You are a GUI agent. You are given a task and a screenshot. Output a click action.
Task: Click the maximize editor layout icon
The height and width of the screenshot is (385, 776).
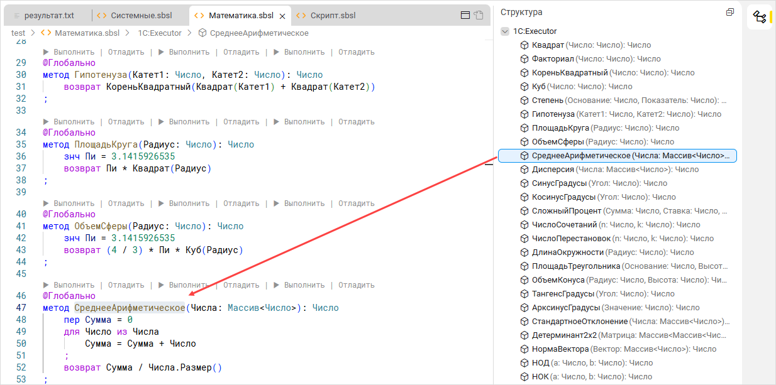tap(465, 16)
